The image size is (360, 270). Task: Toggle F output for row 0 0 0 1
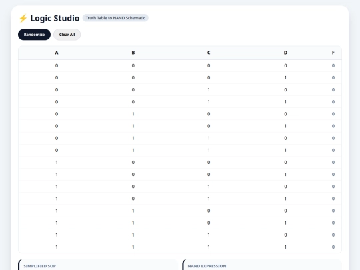tap(333, 78)
